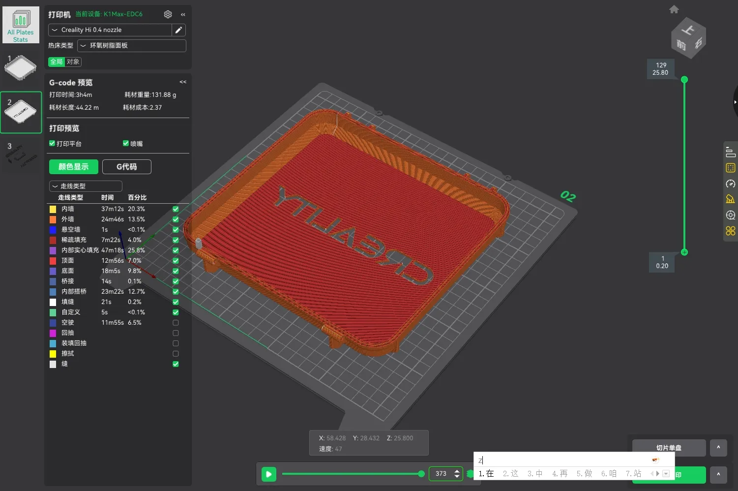
Task: Select plate 3 thumbnail
Action: (x=21, y=156)
